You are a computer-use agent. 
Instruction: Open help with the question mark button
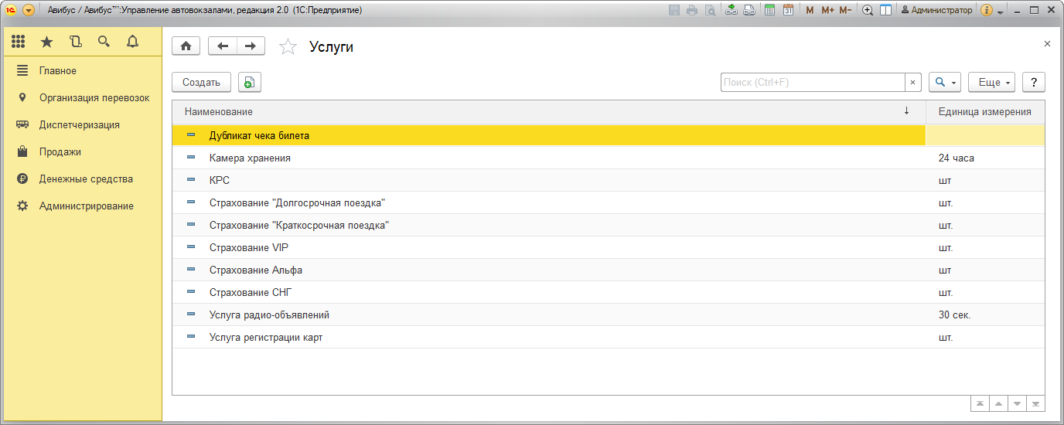1034,82
